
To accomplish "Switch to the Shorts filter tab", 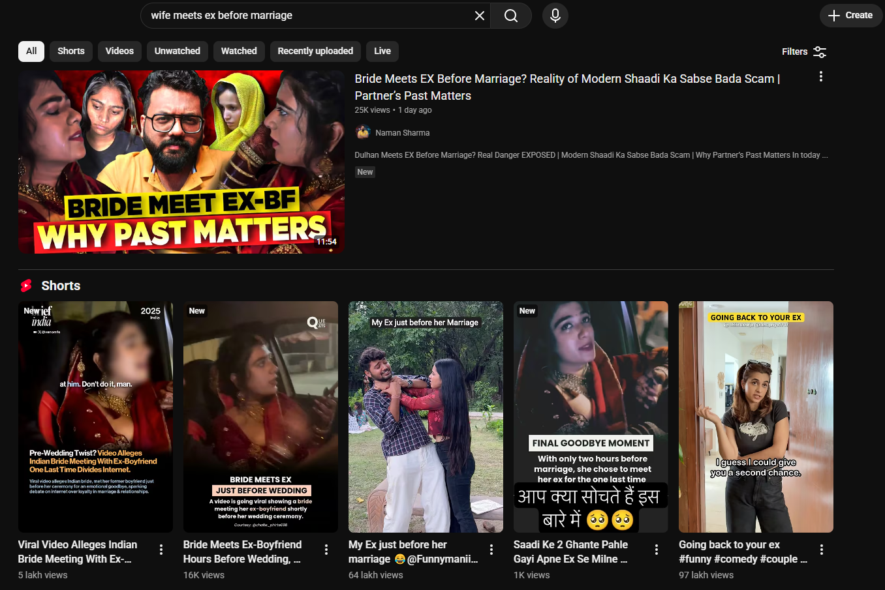I will (70, 51).
